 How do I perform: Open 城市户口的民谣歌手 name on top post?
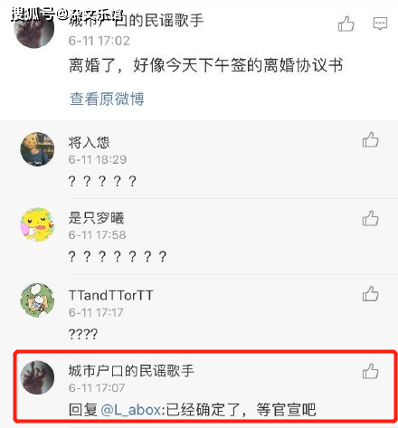pos(136,21)
